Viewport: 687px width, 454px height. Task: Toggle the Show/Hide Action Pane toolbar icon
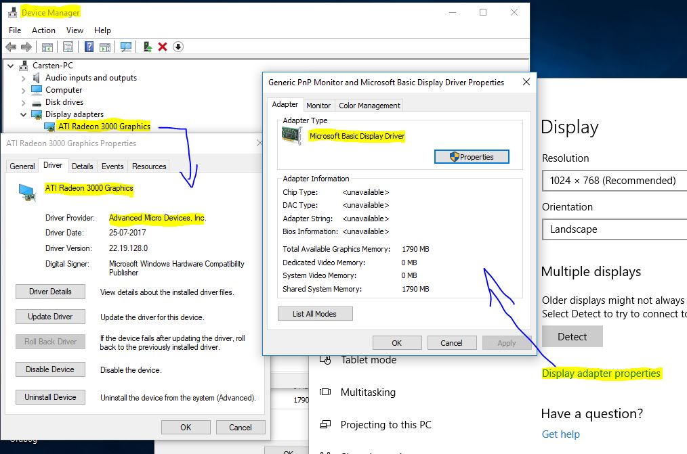click(105, 47)
